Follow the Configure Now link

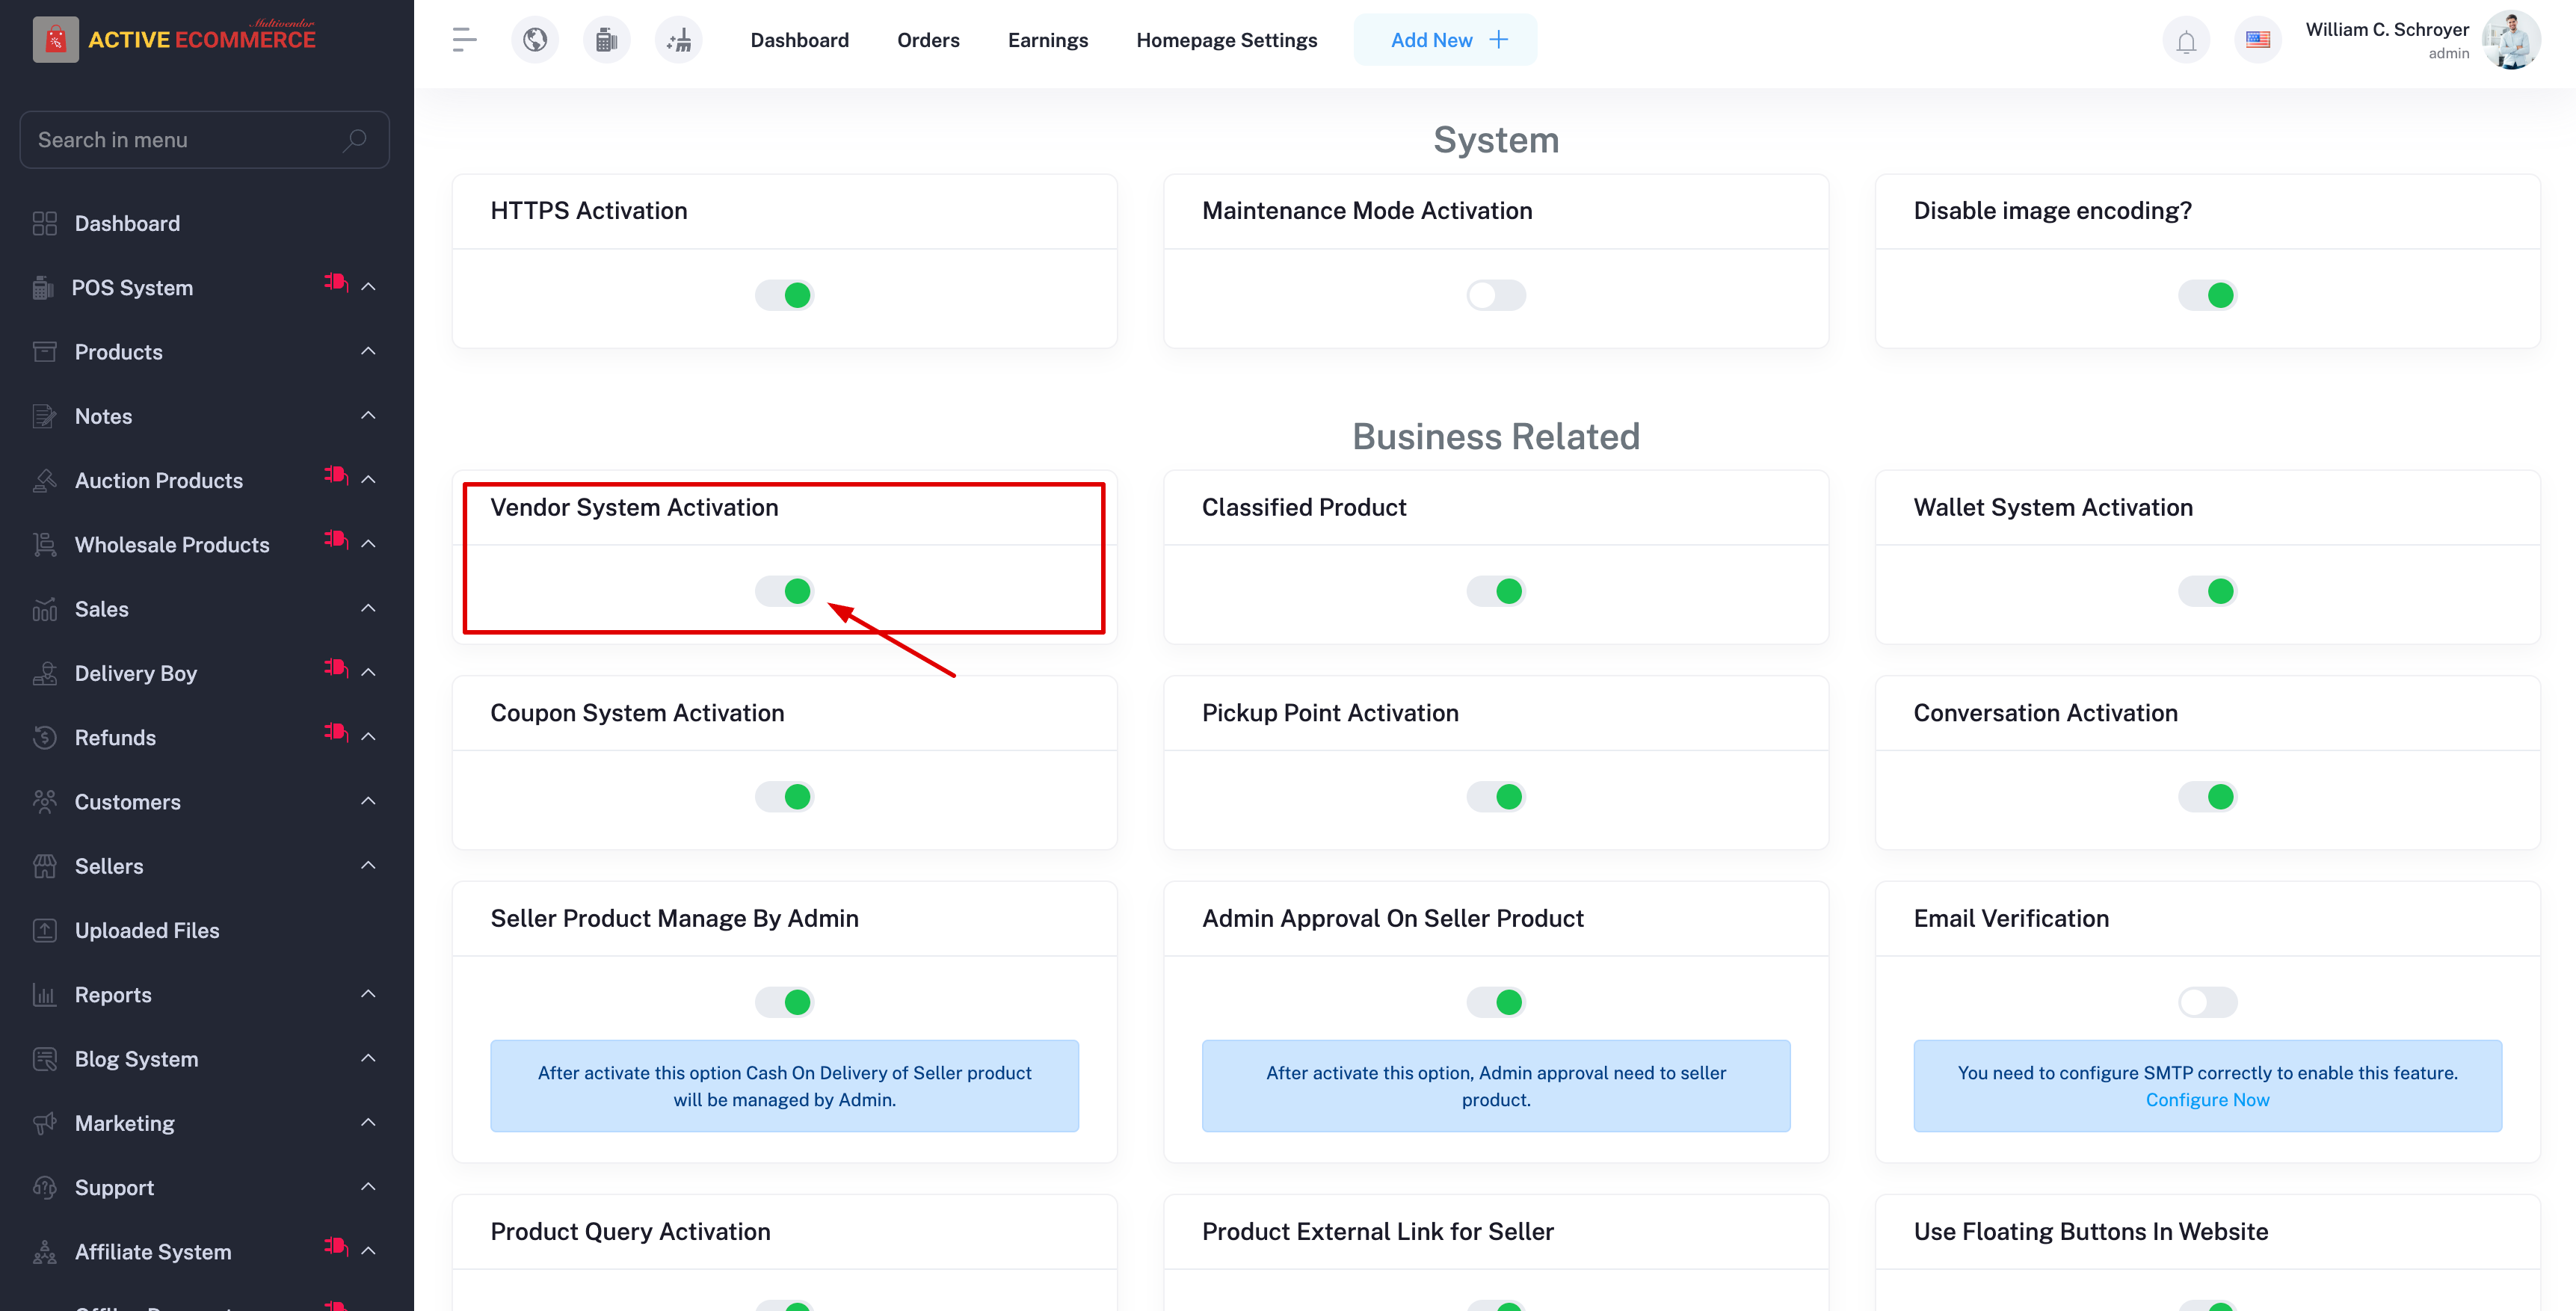(2207, 1100)
